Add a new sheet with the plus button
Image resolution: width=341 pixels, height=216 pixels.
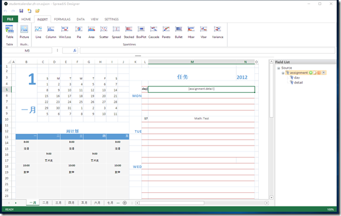pos(125,203)
